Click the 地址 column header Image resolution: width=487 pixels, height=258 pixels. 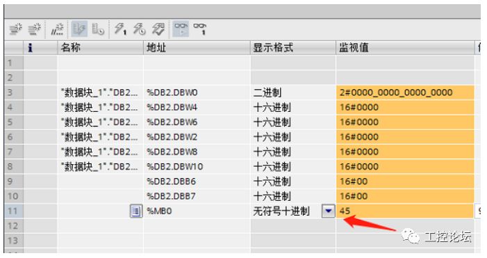pos(197,47)
